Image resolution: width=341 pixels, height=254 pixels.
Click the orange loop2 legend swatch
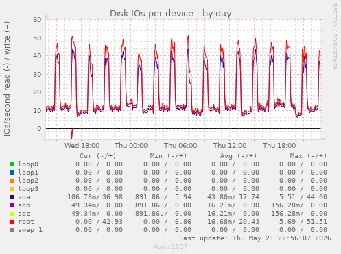pos(12,181)
